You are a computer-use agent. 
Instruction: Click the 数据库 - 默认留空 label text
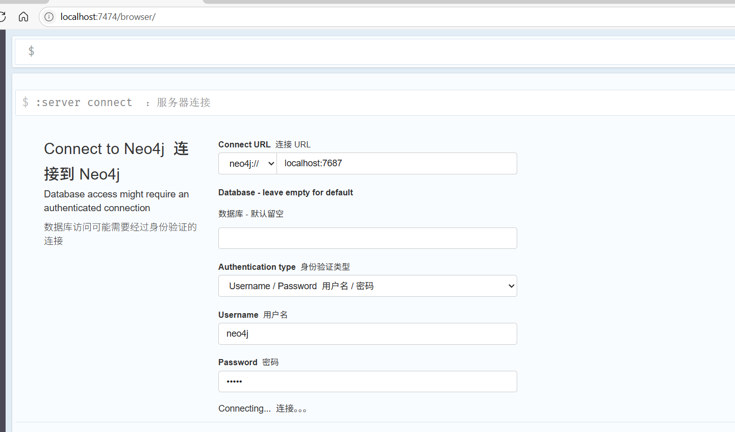(x=251, y=214)
